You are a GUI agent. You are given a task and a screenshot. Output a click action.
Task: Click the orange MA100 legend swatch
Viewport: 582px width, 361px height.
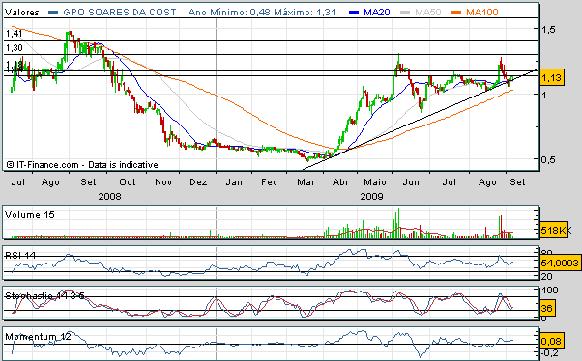tap(456, 13)
